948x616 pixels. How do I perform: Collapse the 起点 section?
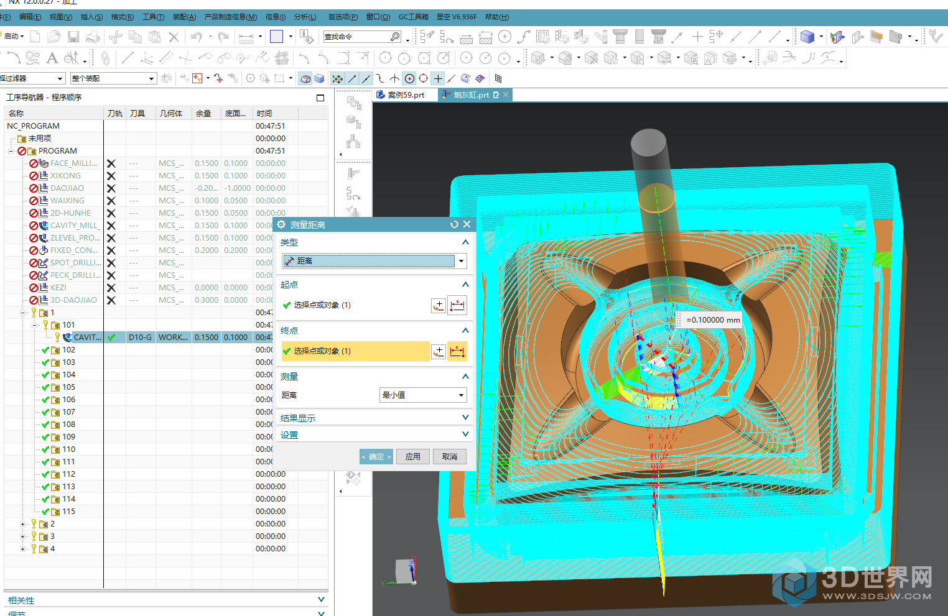tap(465, 285)
